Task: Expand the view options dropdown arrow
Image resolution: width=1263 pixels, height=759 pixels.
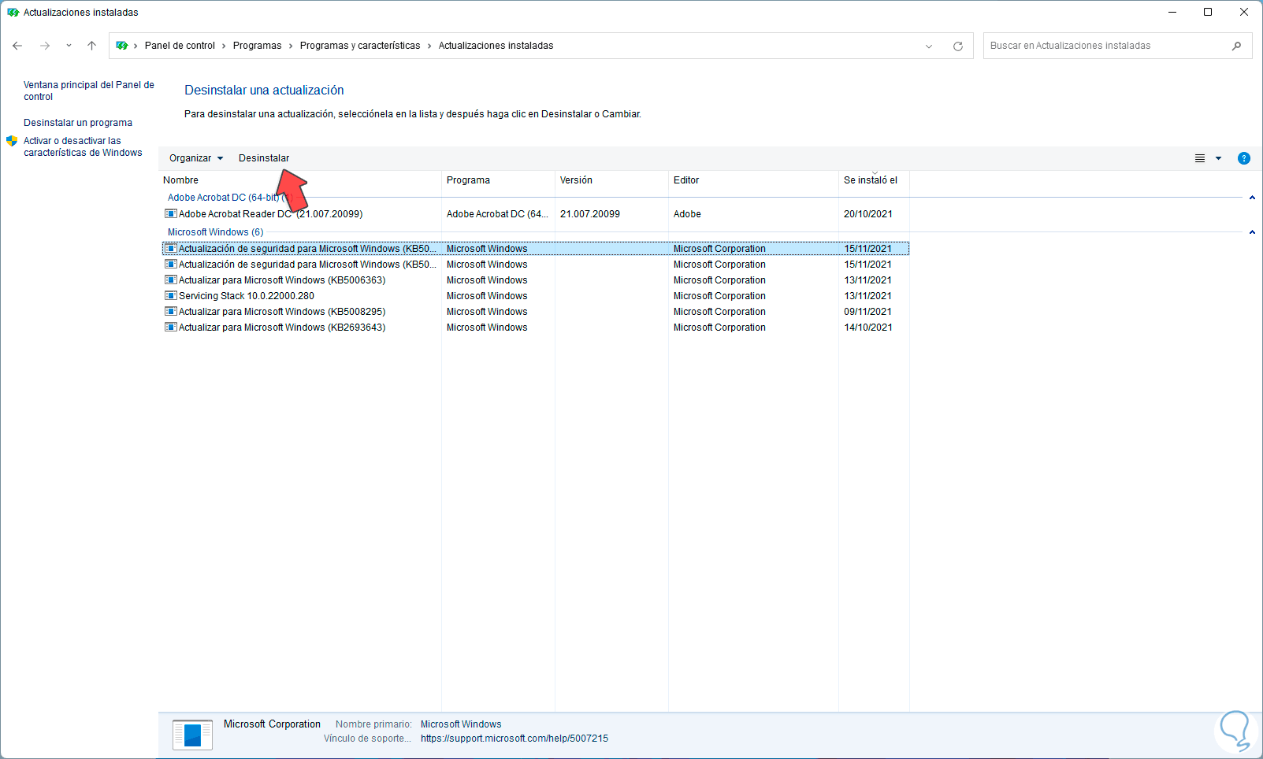Action: pyautogui.click(x=1218, y=158)
